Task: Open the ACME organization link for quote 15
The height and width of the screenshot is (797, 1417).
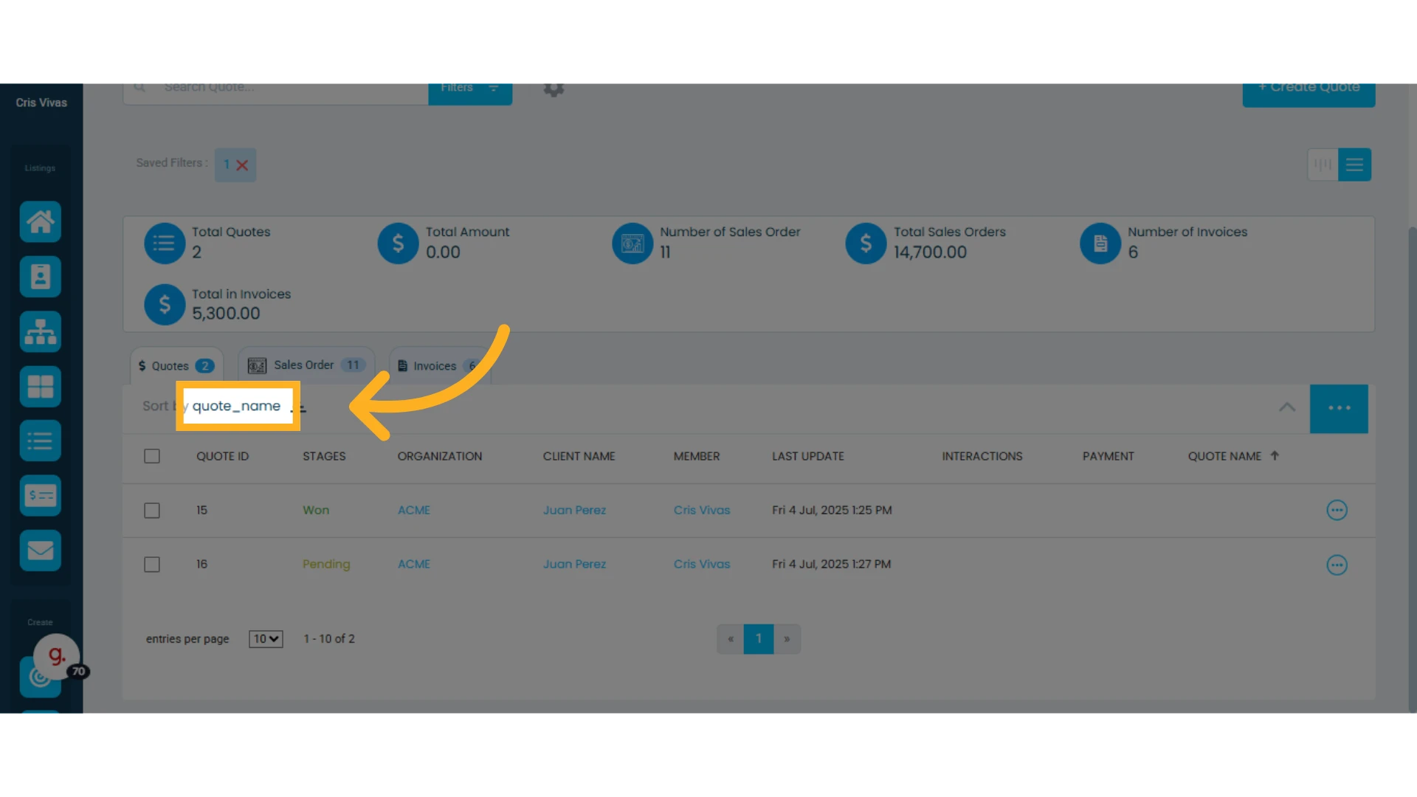Action: pyautogui.click(x=414, y=510)
